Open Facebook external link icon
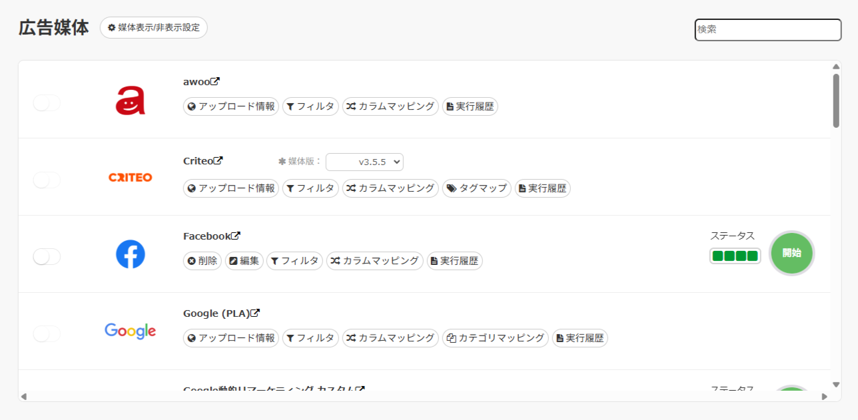This screenshot has height=420, width=858. (236, 236)
